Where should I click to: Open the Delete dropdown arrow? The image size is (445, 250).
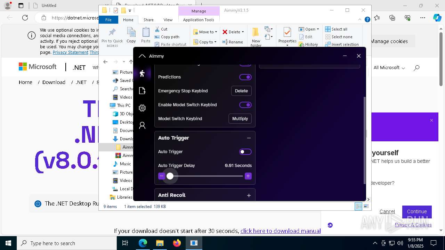pos(243,32)
